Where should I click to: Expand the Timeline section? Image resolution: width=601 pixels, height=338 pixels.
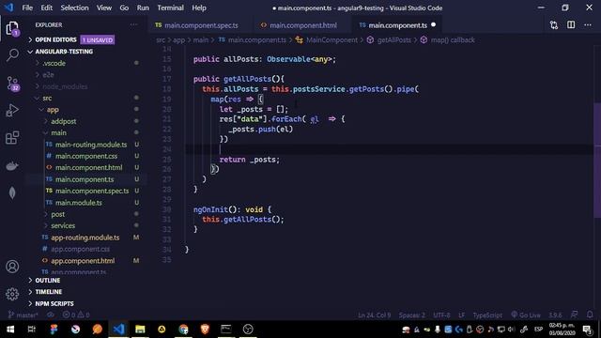[48, 292]
